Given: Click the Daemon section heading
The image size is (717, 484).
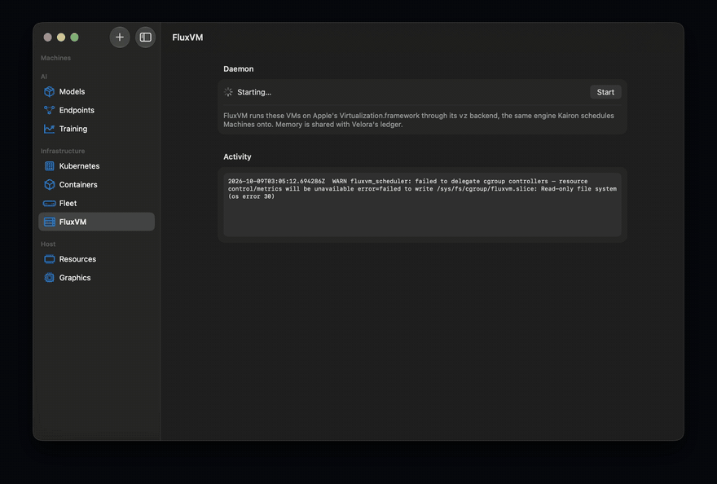Looking at the screenshot, I should click(x=238, y=68).
